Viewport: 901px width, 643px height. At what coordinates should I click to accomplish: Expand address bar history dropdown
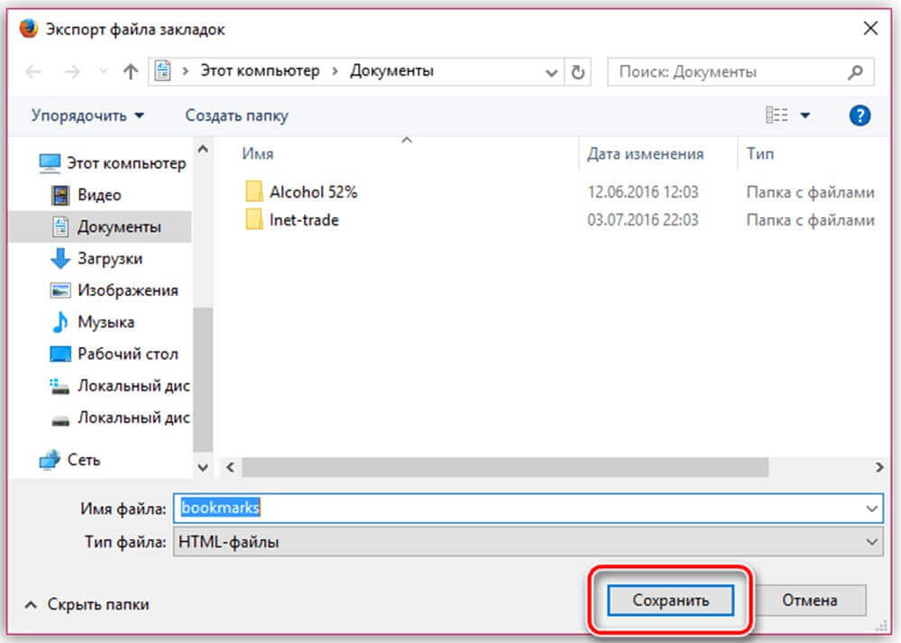pyautogui.click(x=551, y=72)
